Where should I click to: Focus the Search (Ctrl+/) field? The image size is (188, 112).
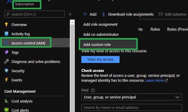pos(34,14)
